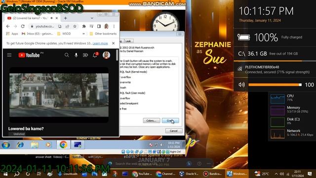Click the Crash button in NotMyFault

pyautogui.click(x=170, y=121)
